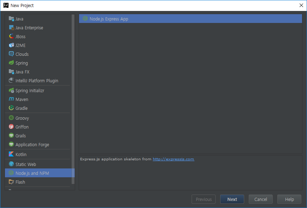Image resolution: width=307 pixels, height=208 pixels.
Task: Pick Spring from the list
Action: [37, 63]
